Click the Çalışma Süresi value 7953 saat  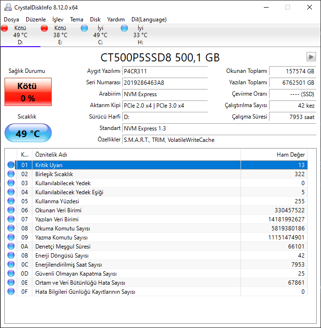292,117
